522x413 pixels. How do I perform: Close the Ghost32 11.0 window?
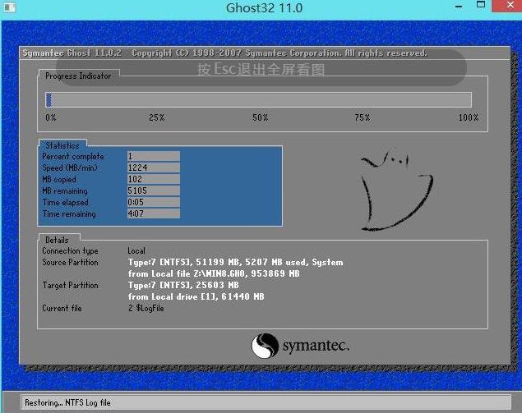pyautogui.click(x=507, y=6)
